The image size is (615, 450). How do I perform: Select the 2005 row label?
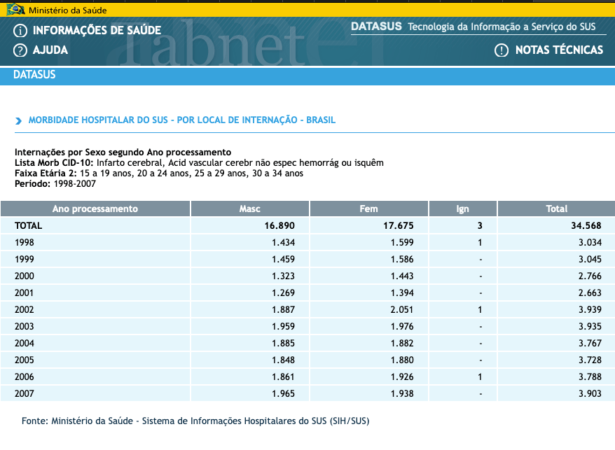pos(25,360)
